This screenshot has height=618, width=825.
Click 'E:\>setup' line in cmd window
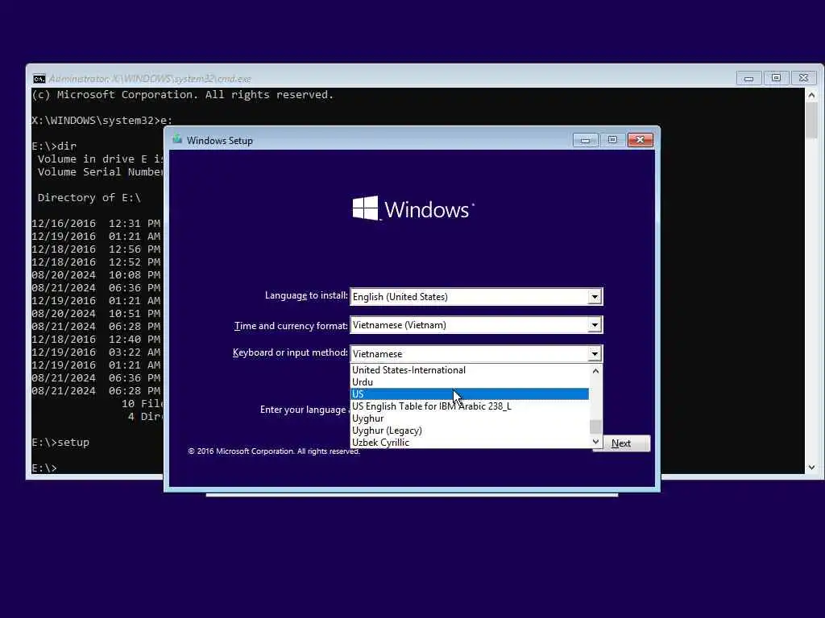[60, 443]
